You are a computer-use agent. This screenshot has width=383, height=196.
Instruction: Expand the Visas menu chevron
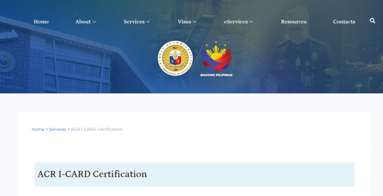pyautogui.click(x=194, y=22)
